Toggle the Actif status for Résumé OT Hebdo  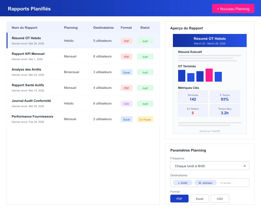pos(145,41)
